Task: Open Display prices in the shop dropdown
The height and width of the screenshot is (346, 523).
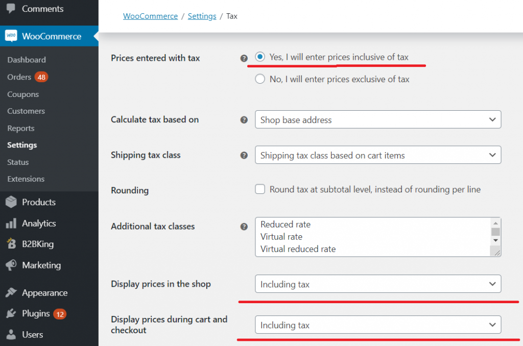Action: click(x=378, y=284)
